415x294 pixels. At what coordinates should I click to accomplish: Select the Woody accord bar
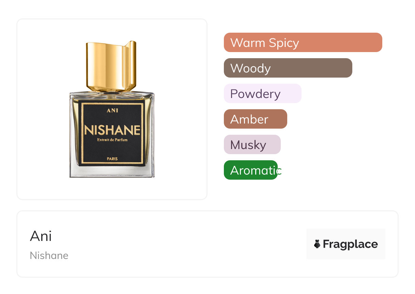click(288, 68)
